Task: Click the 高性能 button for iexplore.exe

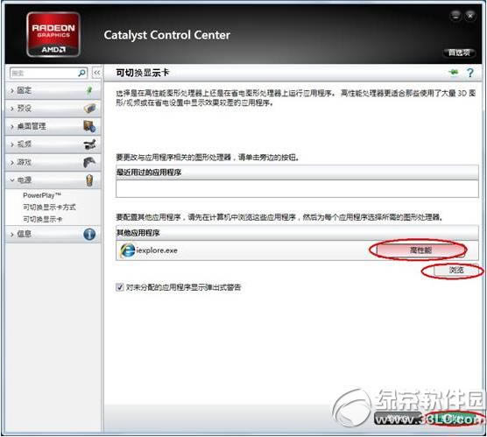Action: [x=420, y=250]
